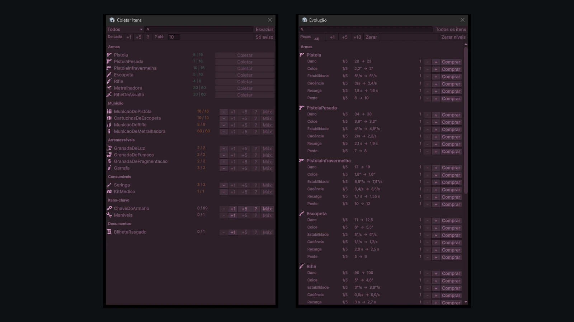Click the CartuchosDeEscopeta shells icon

[109, 118]
